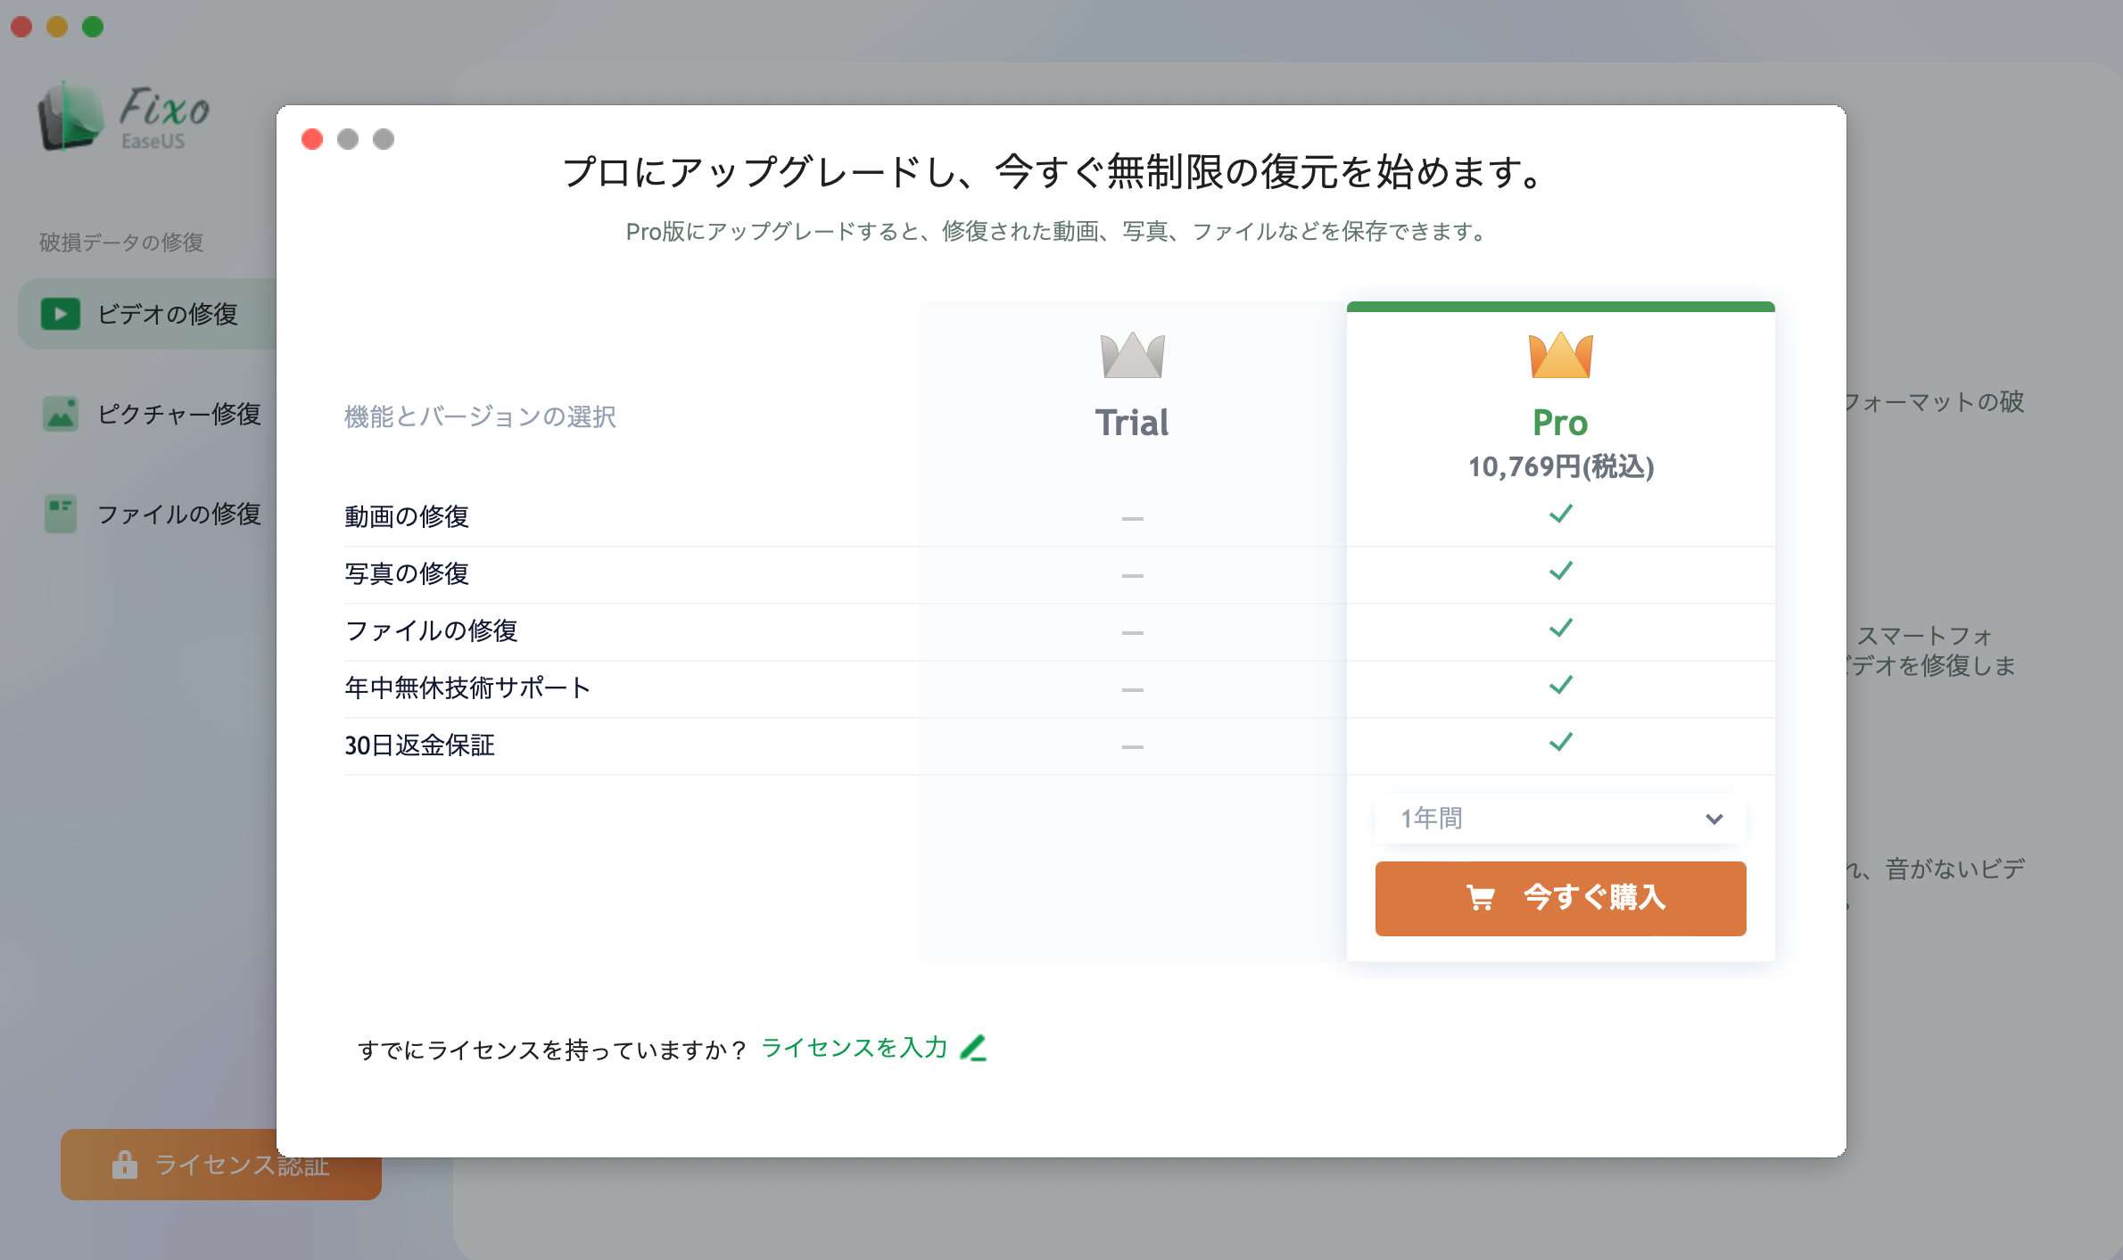Click the Pro plan title text
Screen dimensions: 2123x1260
click(x=1560, y=423)
